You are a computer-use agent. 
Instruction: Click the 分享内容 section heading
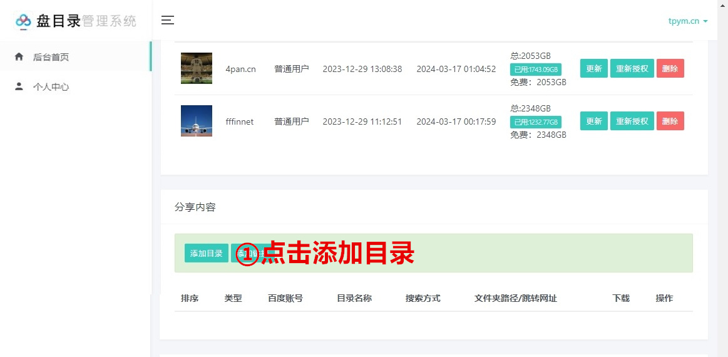195,207
